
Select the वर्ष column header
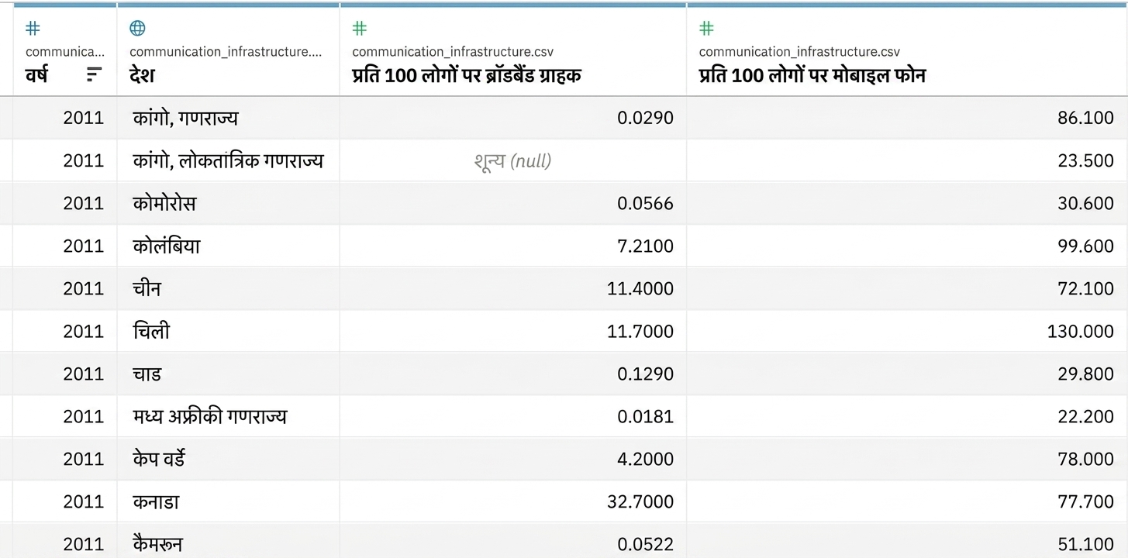point(64,51)
